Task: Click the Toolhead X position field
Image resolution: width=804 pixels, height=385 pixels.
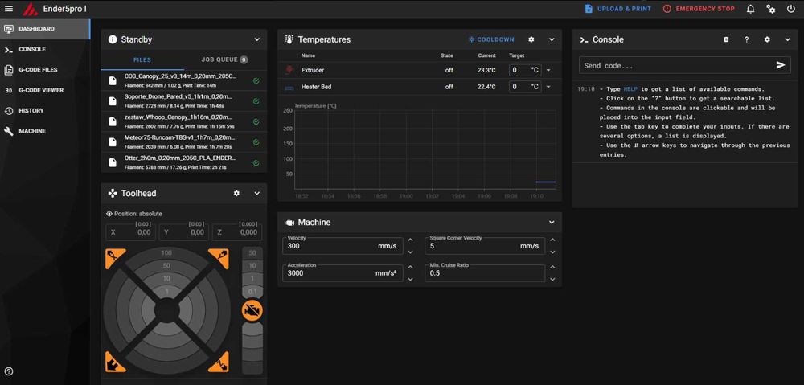Action: click(x=130, y=232)
